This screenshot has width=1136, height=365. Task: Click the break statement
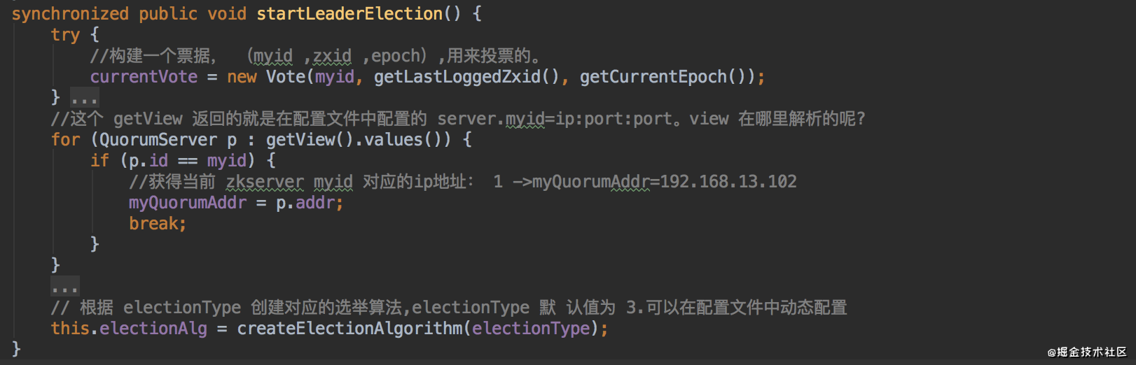click(x=158, y=224)
